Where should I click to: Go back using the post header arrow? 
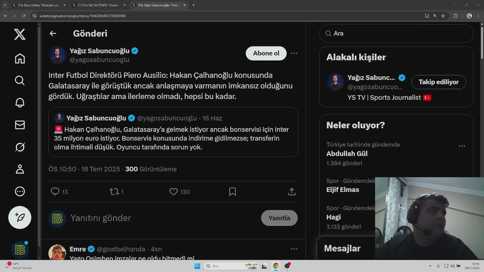(53, 33)
